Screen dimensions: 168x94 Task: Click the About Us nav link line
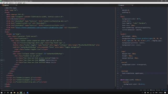click(x=36, y=62)
